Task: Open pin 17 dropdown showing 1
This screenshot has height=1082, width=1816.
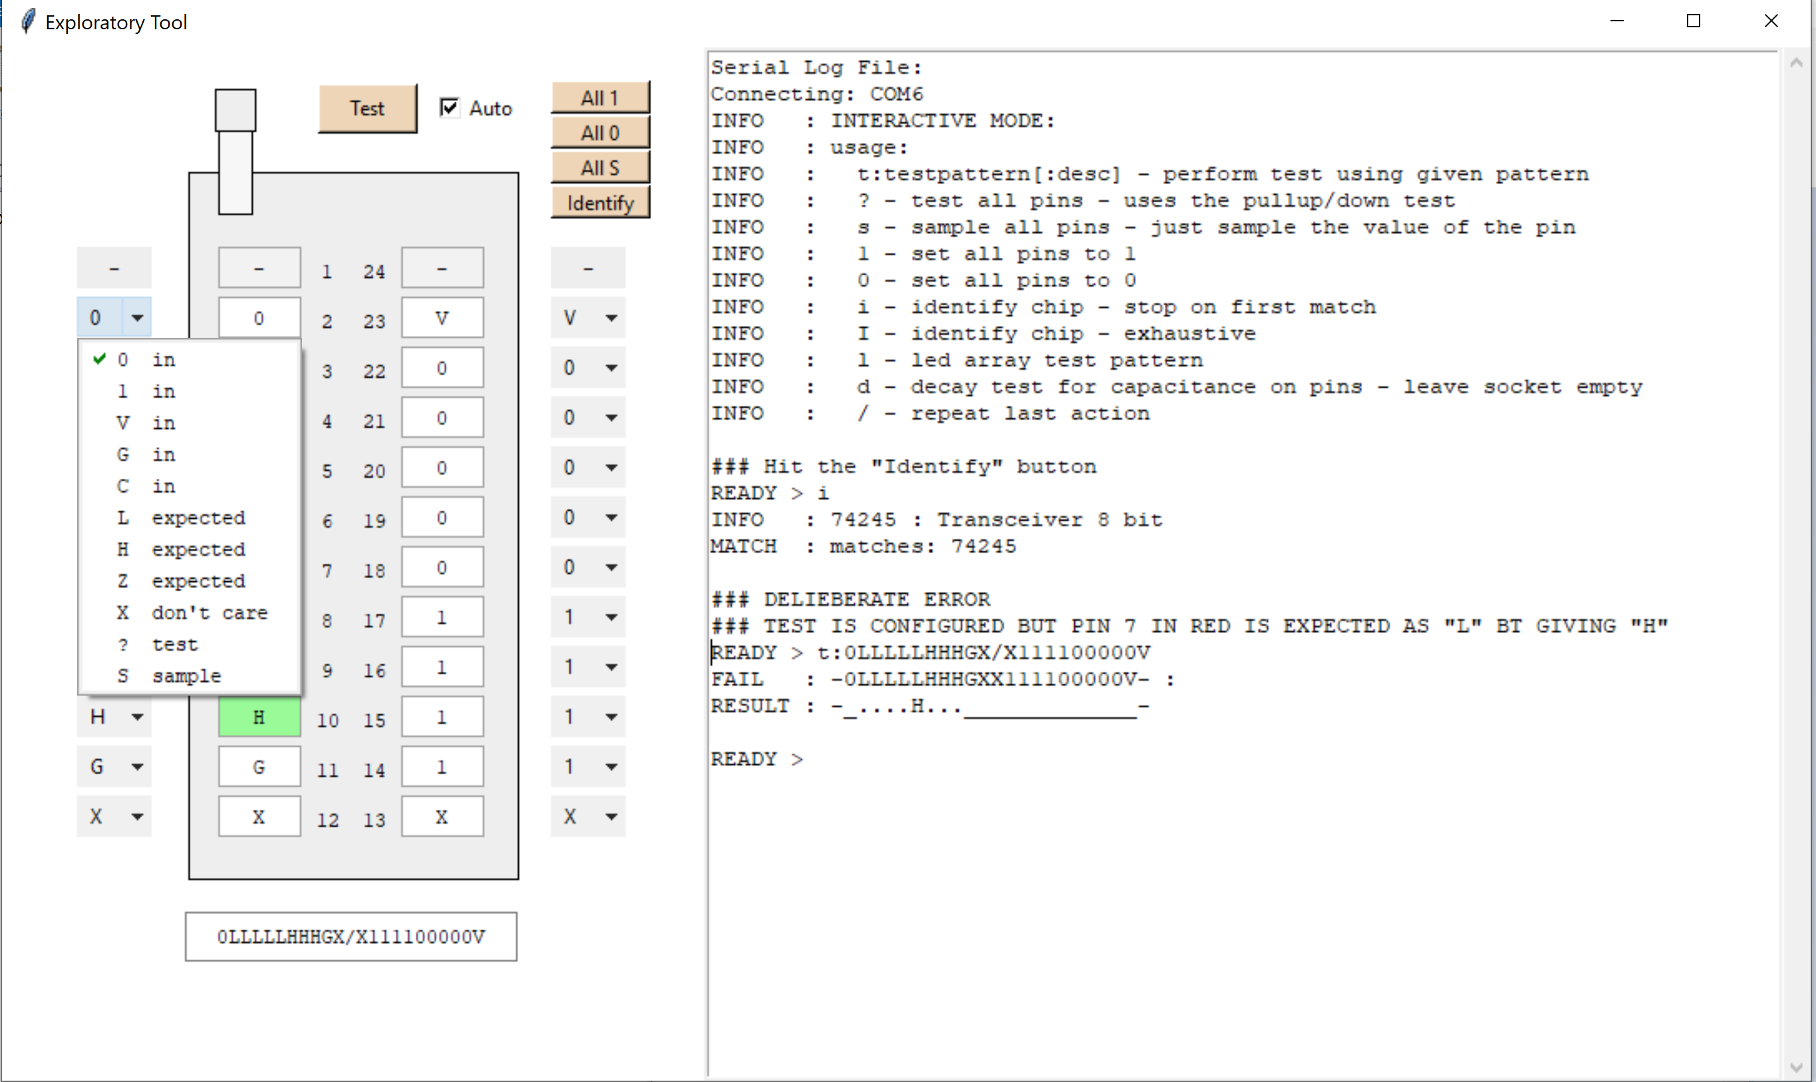Action: pos(588,617)
